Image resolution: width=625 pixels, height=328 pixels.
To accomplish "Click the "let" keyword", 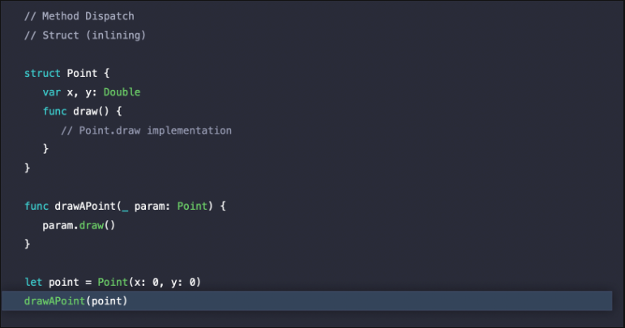I will coord(33,282).
